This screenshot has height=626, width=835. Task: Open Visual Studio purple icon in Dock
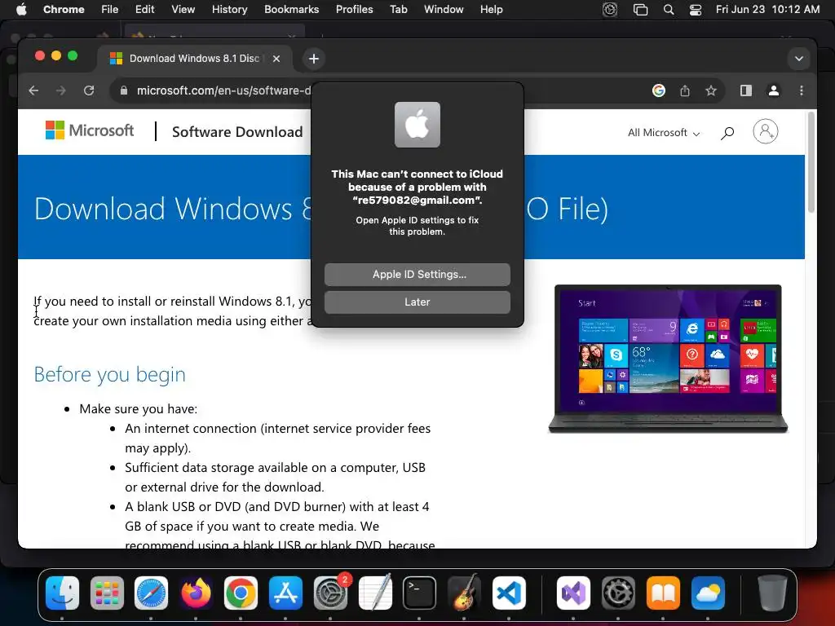click(x=573, y=593)
